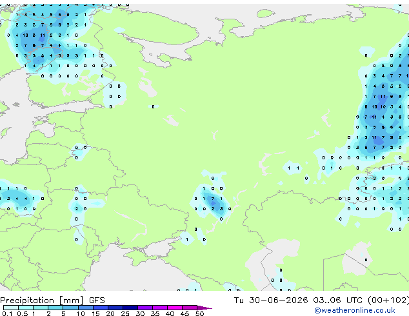Click the "Precipitation [mm]" title text
This screenshot has width=409, height=316.
click(42, 301)
